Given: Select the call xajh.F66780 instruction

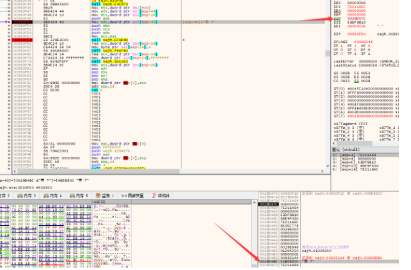Looking at the screenshot, I should tap(110, 50).
